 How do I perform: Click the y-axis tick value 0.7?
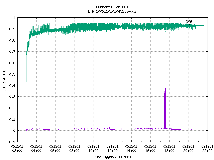click(x=12, y=52)
